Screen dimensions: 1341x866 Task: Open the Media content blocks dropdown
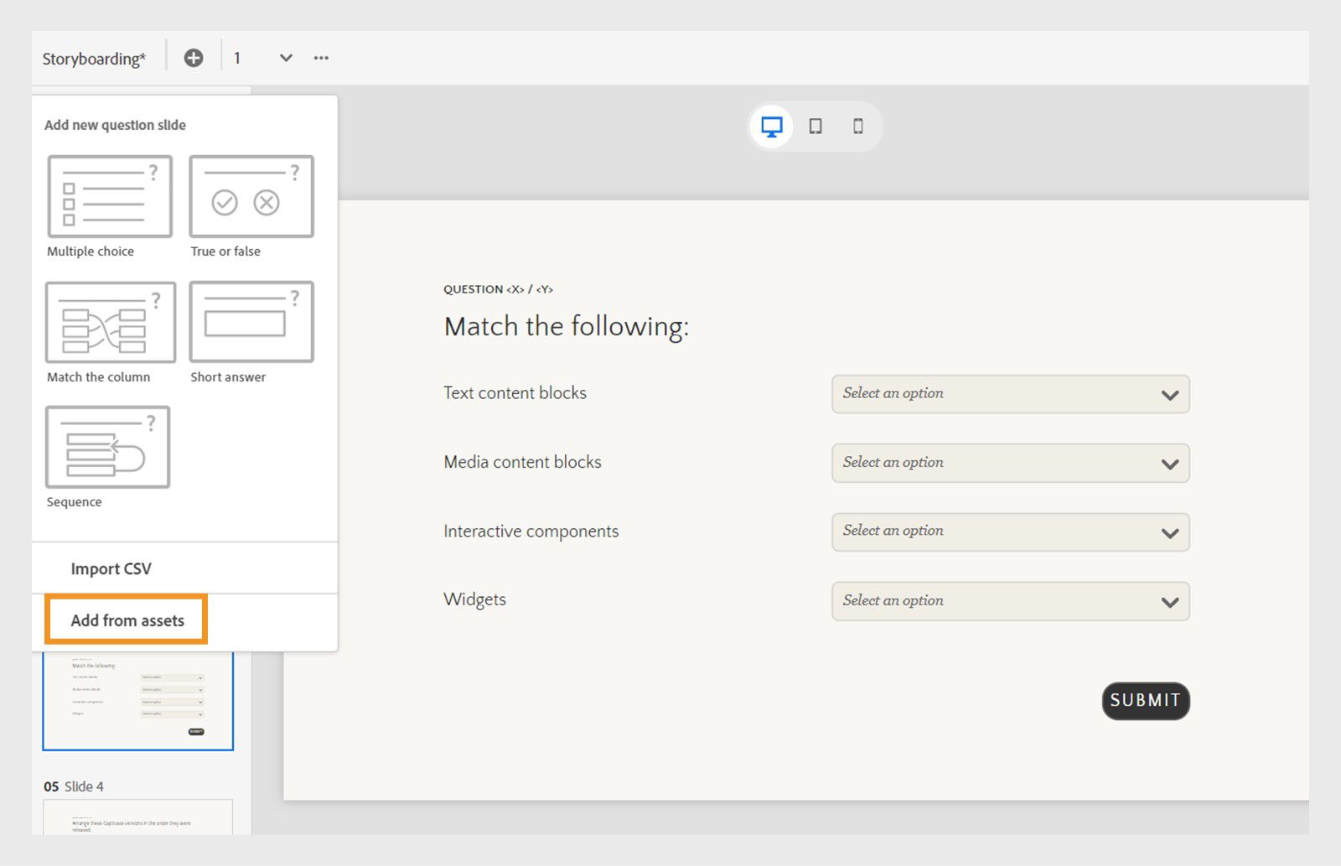point(1009,463)
